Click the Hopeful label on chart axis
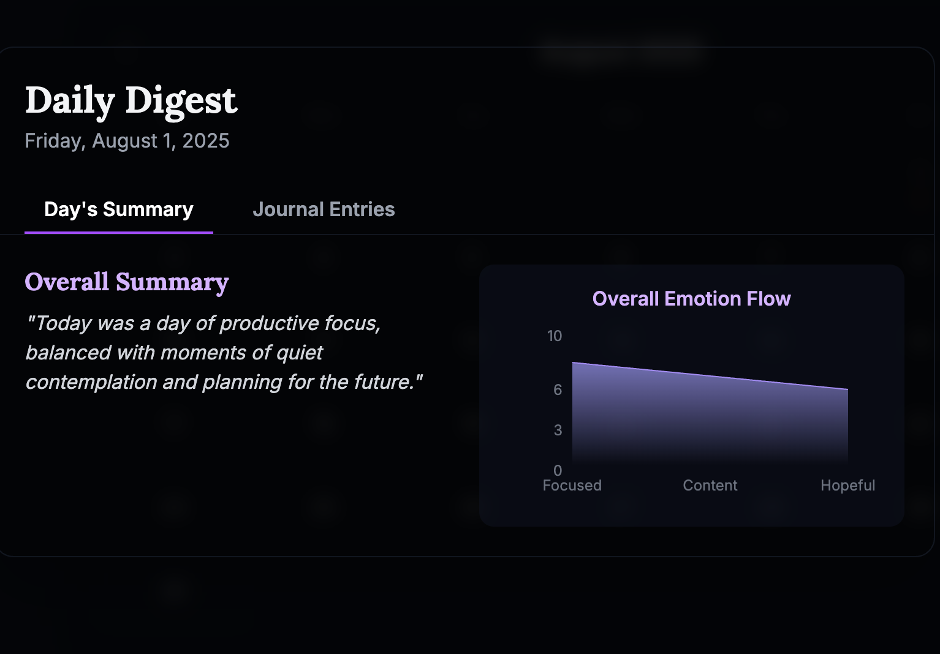 tap(848, 486)
